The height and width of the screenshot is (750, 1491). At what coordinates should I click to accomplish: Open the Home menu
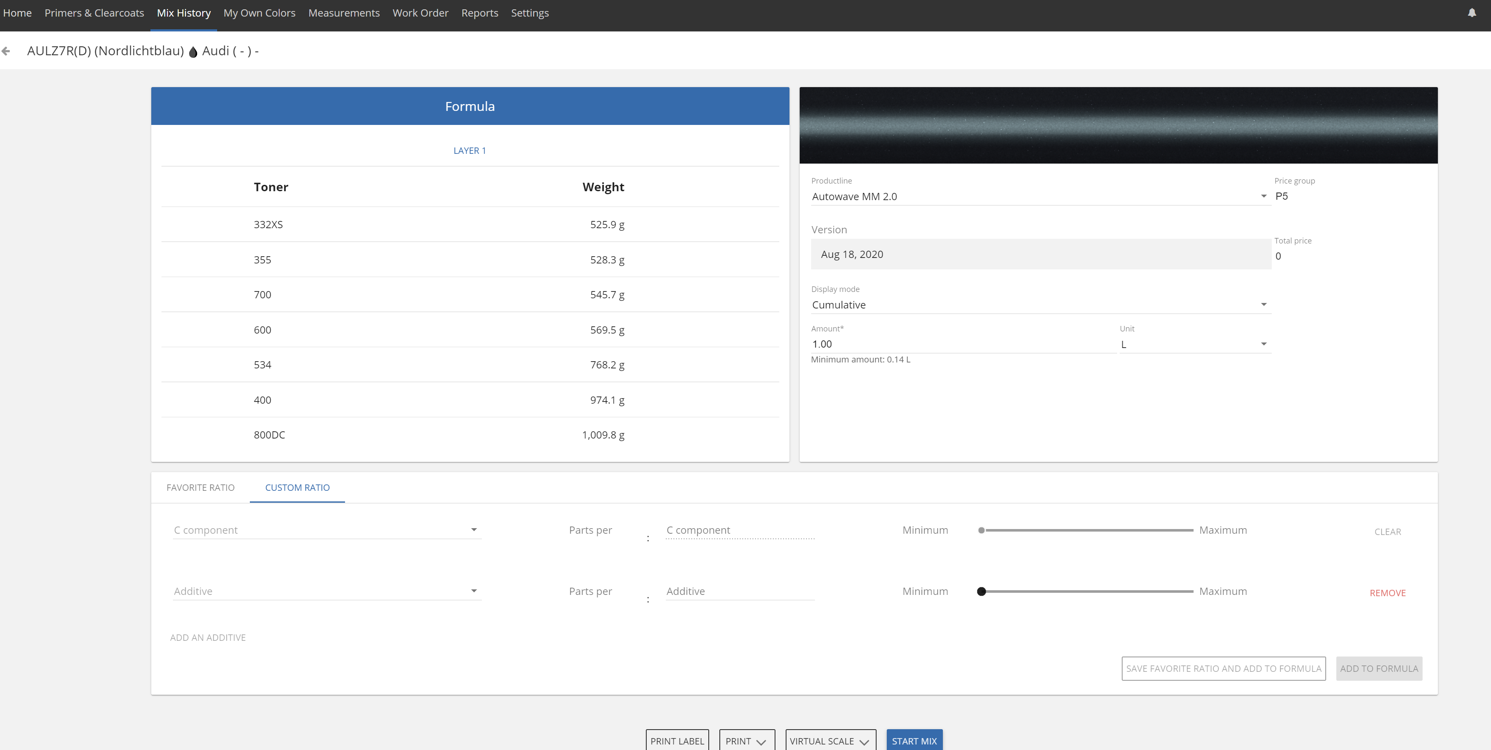(x=17, y=13)
